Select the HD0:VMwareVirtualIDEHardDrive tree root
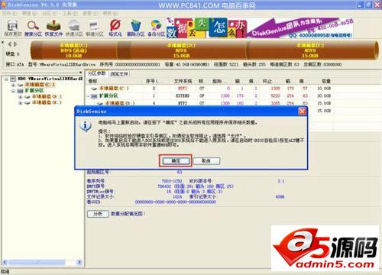This screenshot has width=382, height=275. tap(50, 79)
